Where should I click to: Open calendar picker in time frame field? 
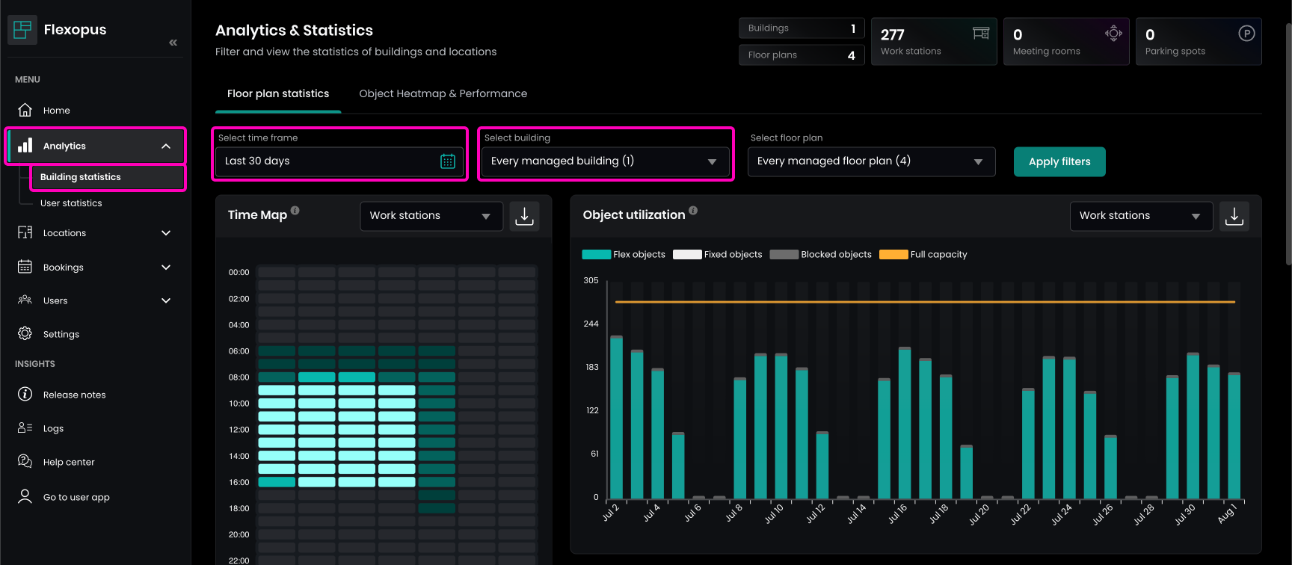(448, 161)
